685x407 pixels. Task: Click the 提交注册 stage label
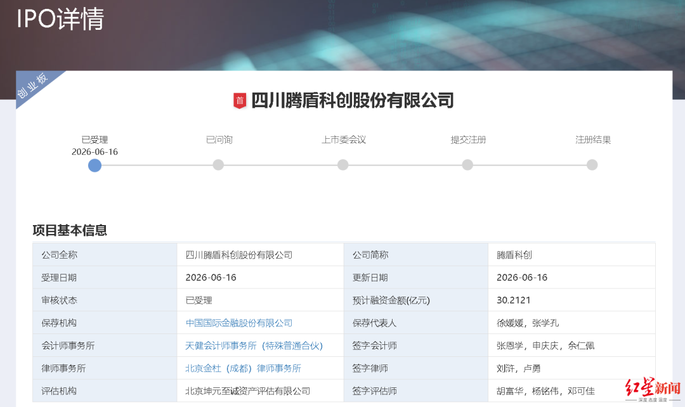click(468, 139)
